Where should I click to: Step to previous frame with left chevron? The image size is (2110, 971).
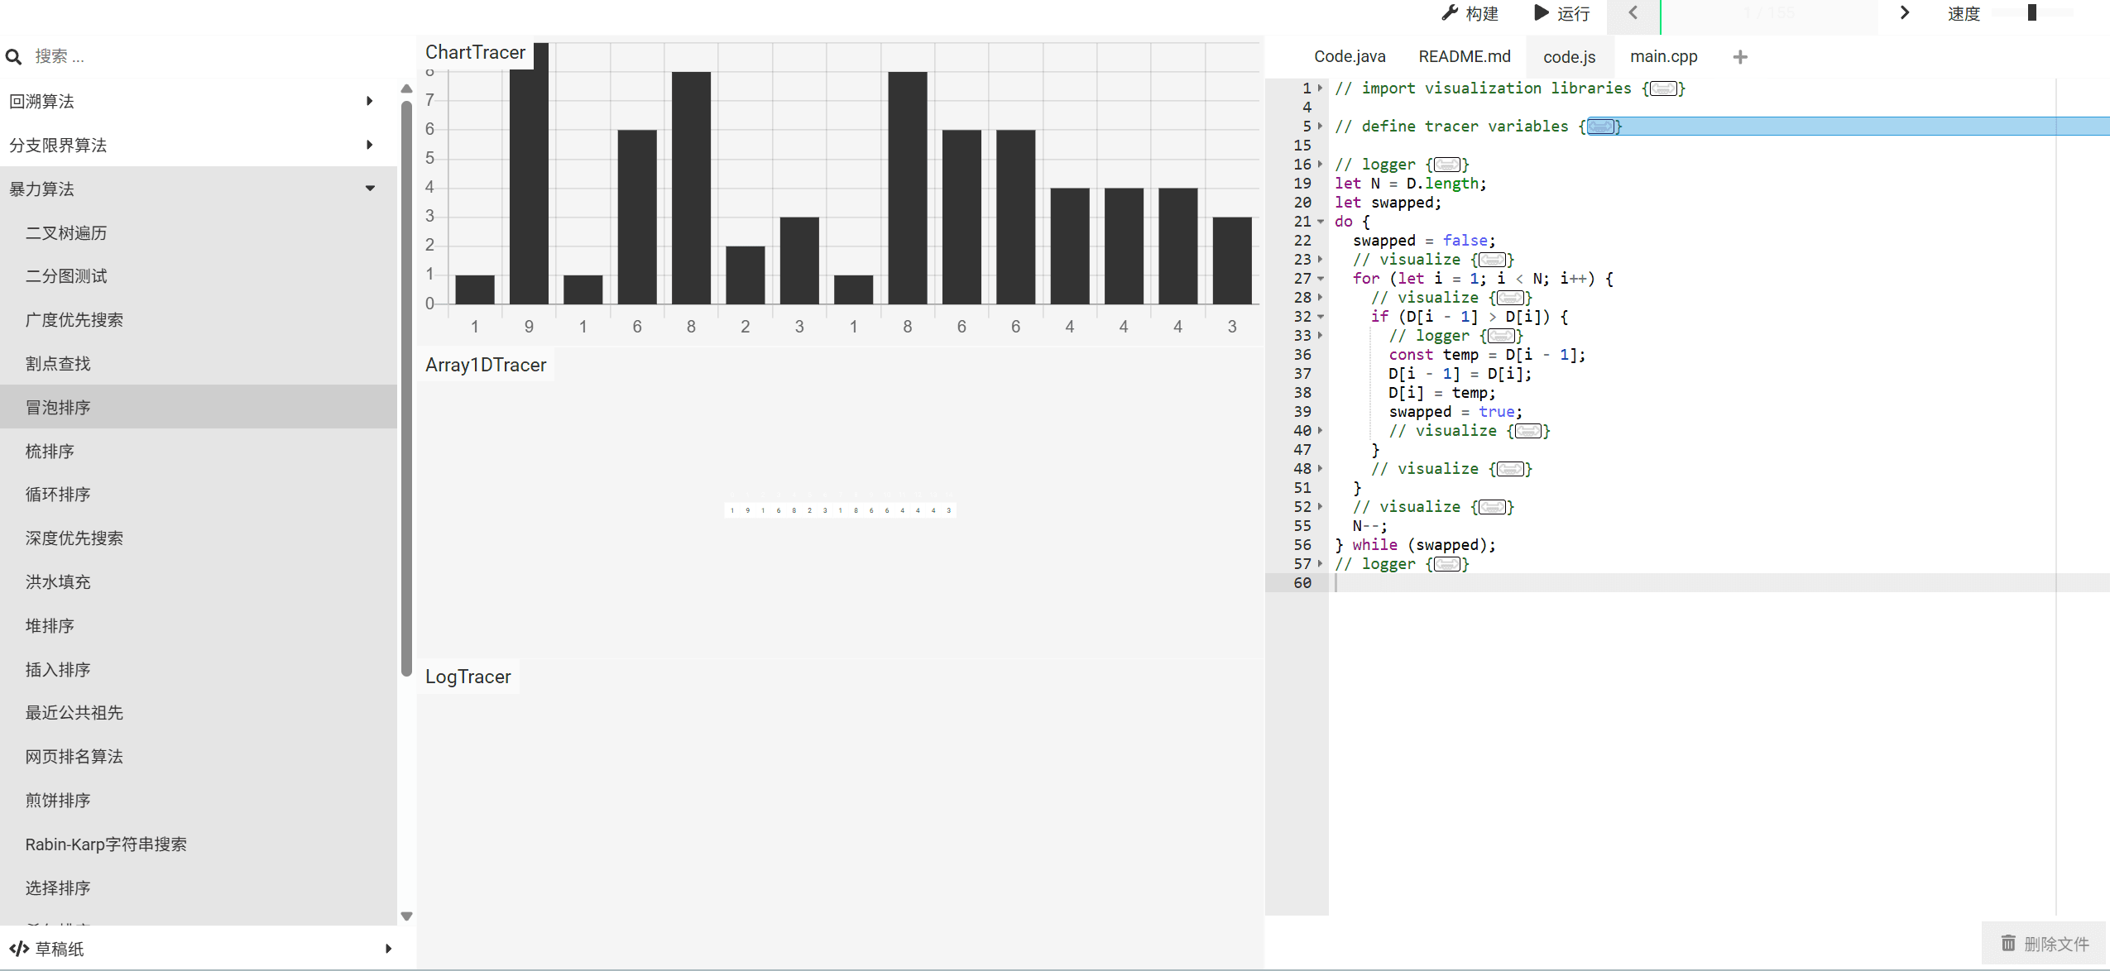1633,13
